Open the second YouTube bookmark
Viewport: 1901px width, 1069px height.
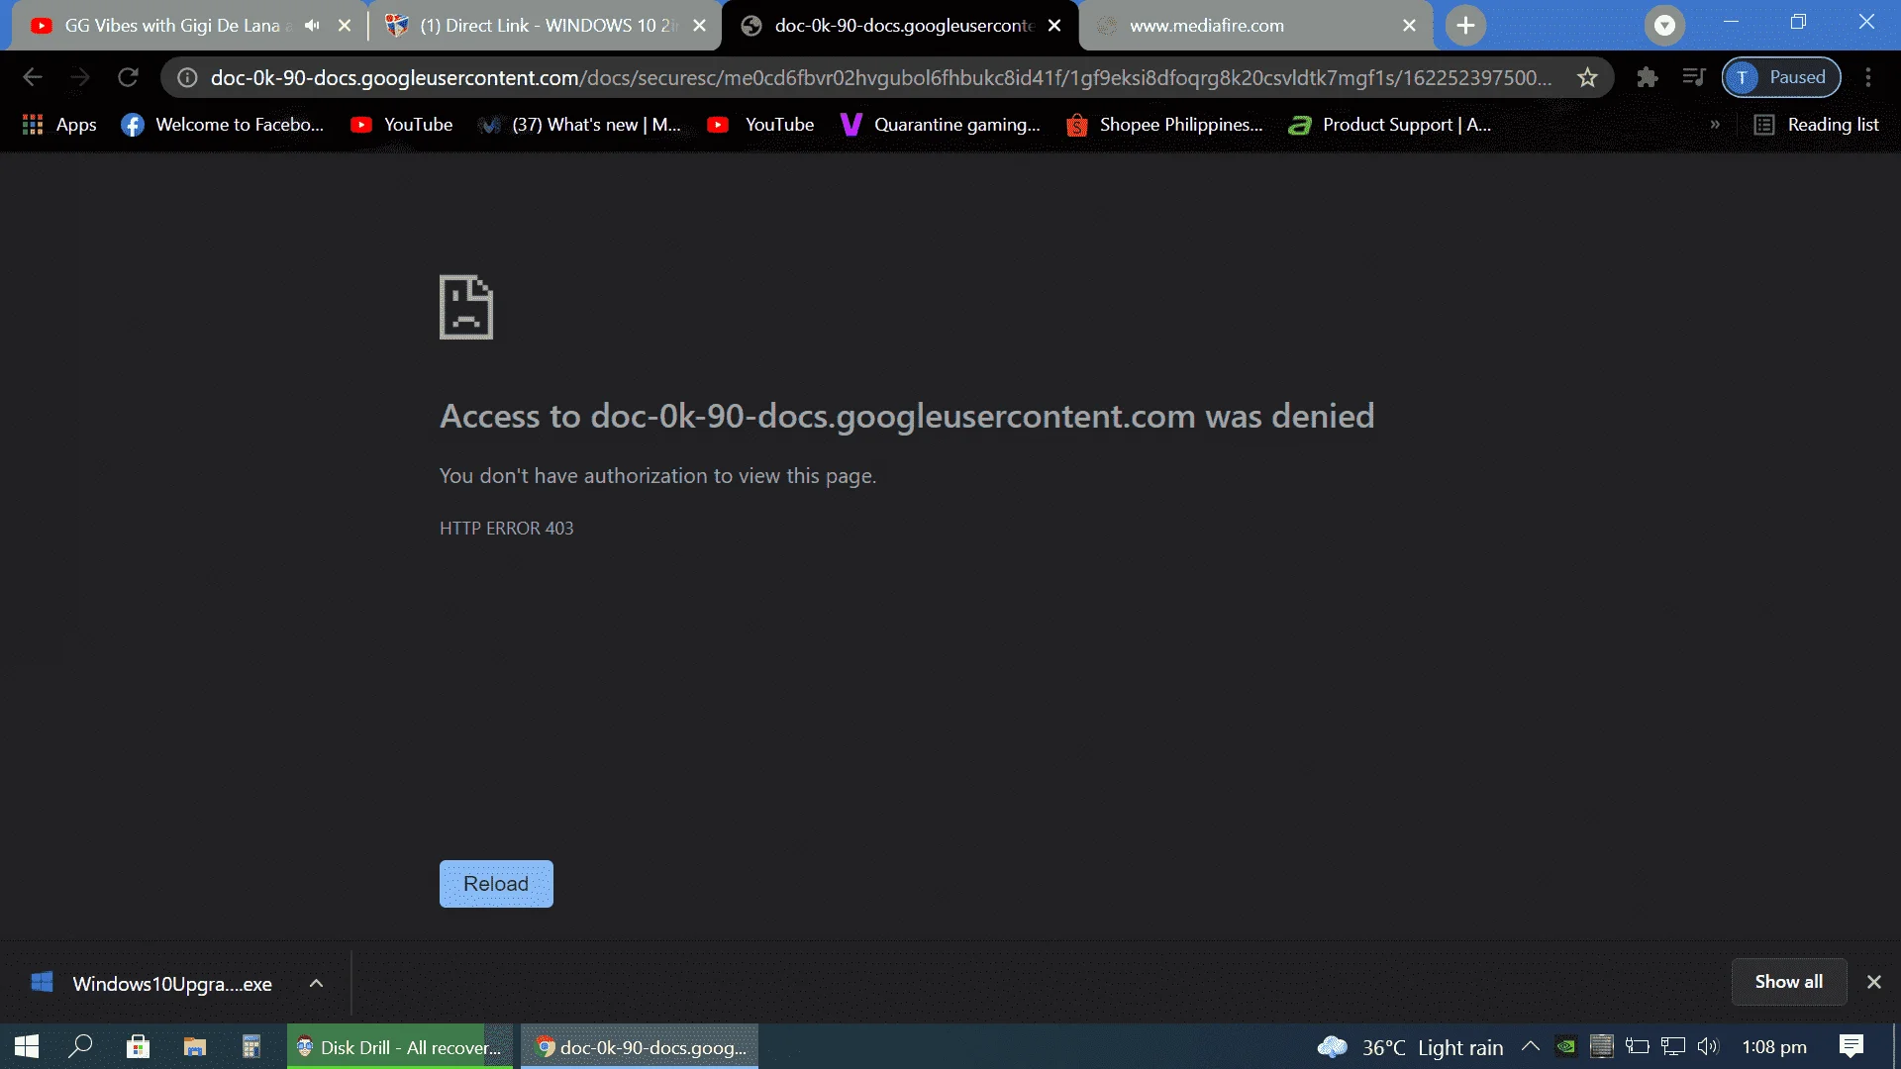pyautogui.click(x=761, y=125)
